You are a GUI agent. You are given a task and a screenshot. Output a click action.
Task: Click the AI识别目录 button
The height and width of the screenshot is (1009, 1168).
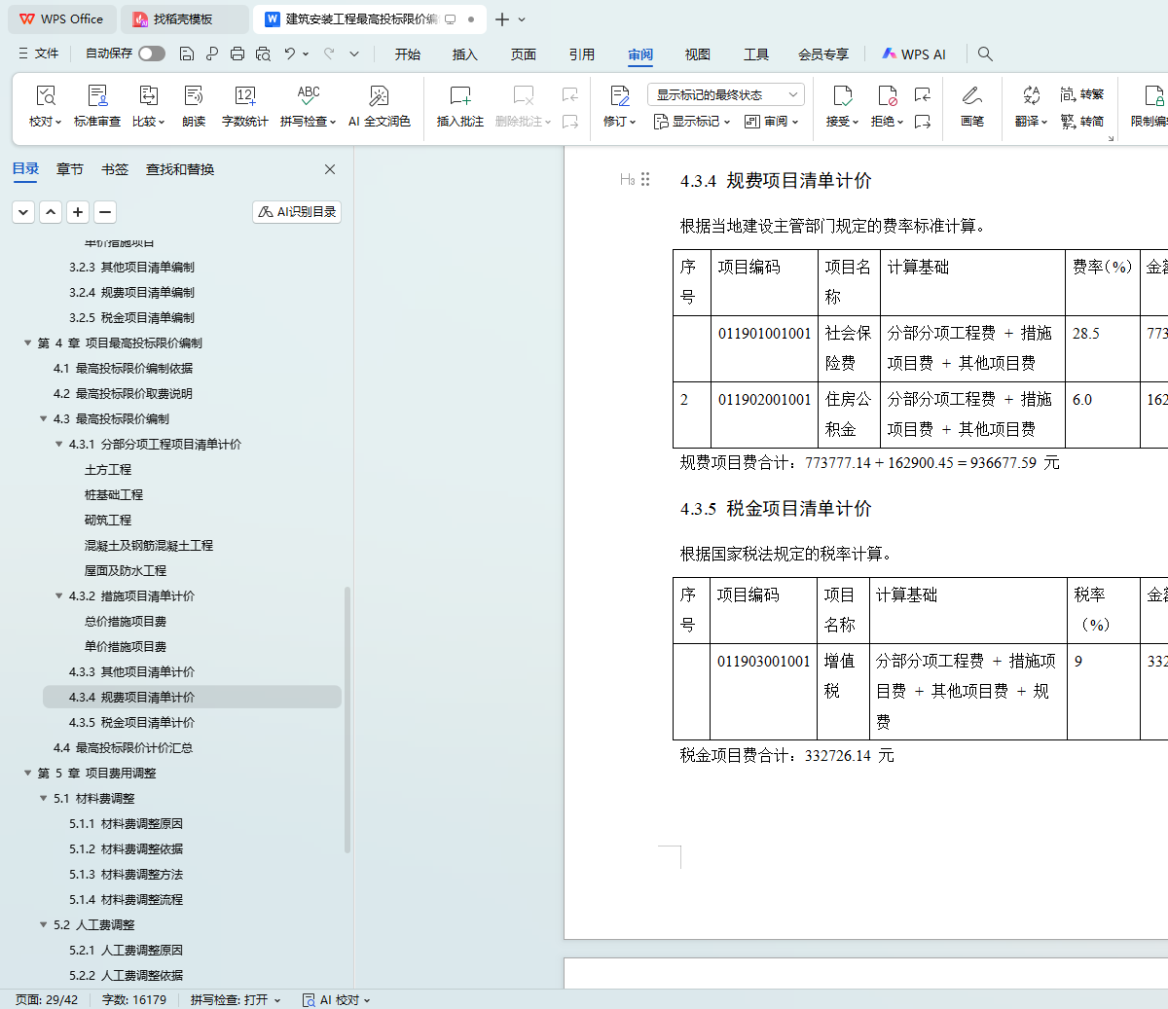click(x=297, y=211)
